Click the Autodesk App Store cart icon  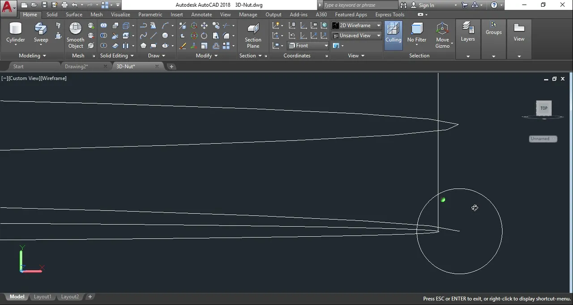click(465, 5)
